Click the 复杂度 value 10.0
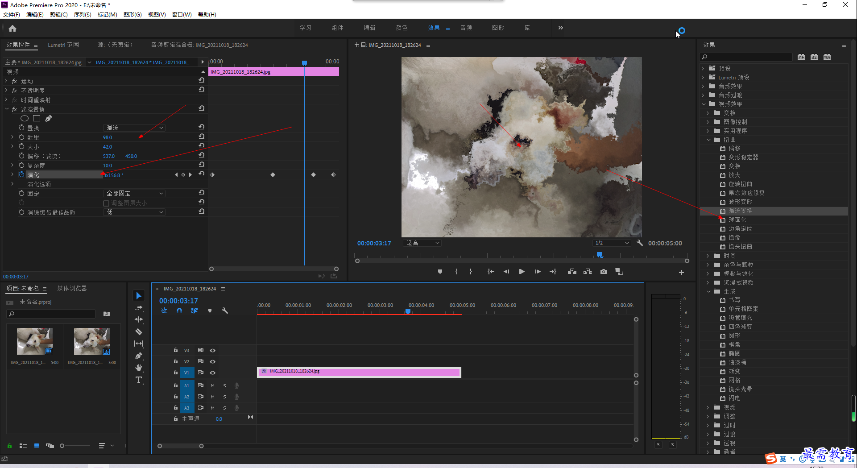The width and height of the screenshot is (857, 468). tap(108, 166)
